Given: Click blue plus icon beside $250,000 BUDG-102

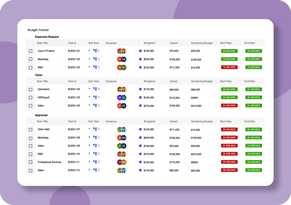Looking at the screenshot, I should [140, 59].
